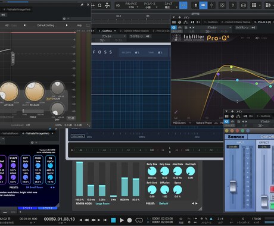Click the magnifier search icon in toolbar
Screen dimensions: 274x226
click(99, 5)
